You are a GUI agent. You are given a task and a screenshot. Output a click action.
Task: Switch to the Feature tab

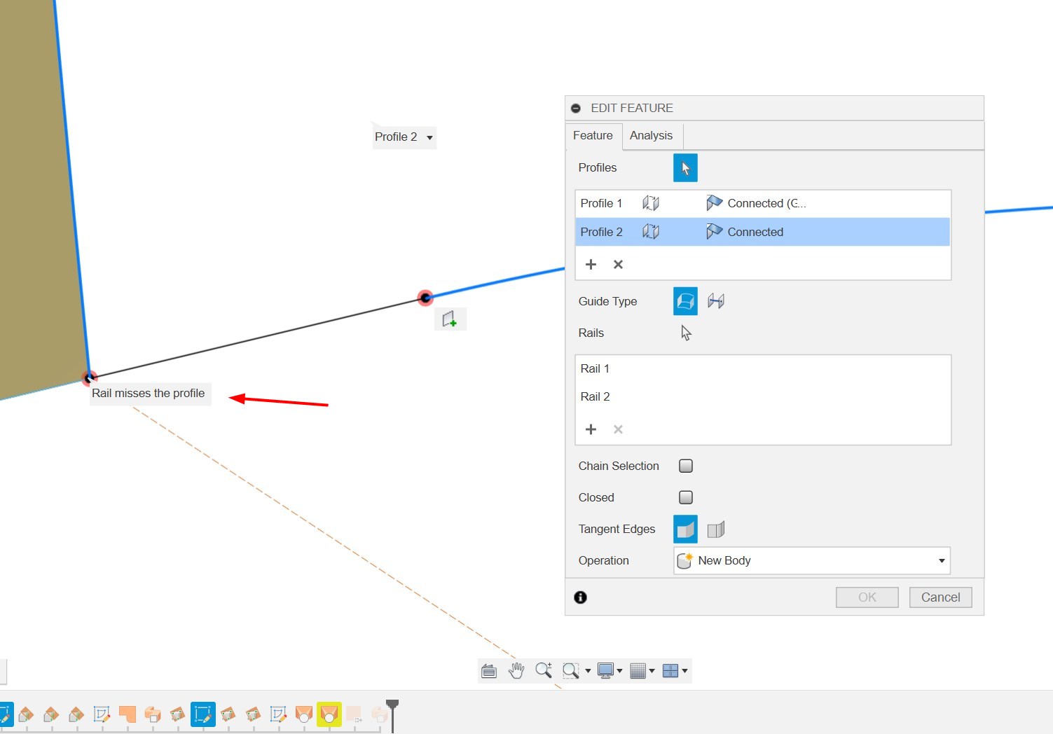pos(593,136)
